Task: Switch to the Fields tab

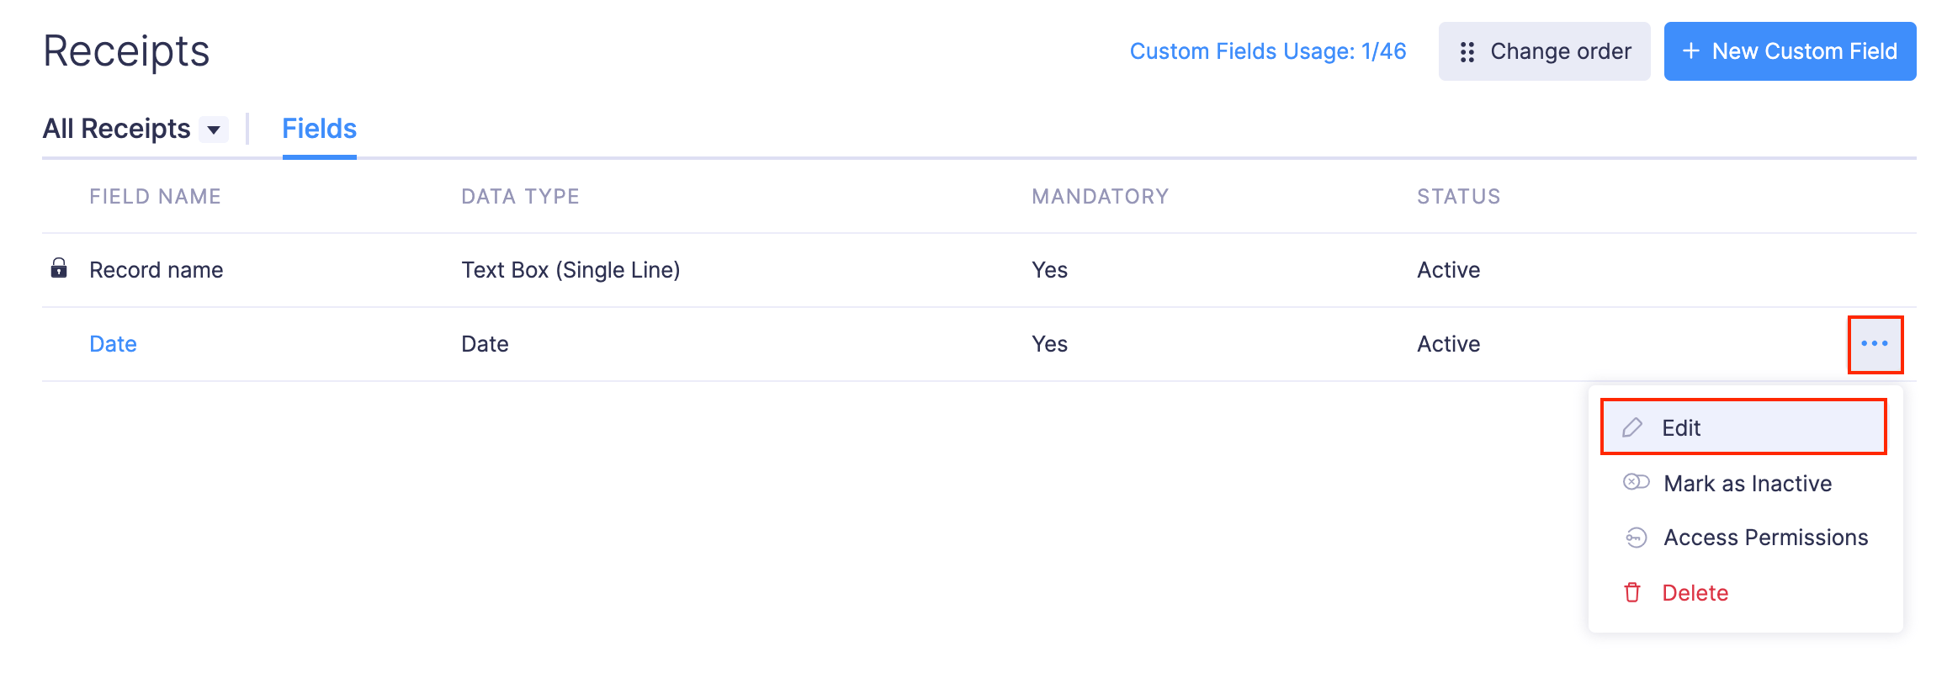Action: tap(319, 129)
